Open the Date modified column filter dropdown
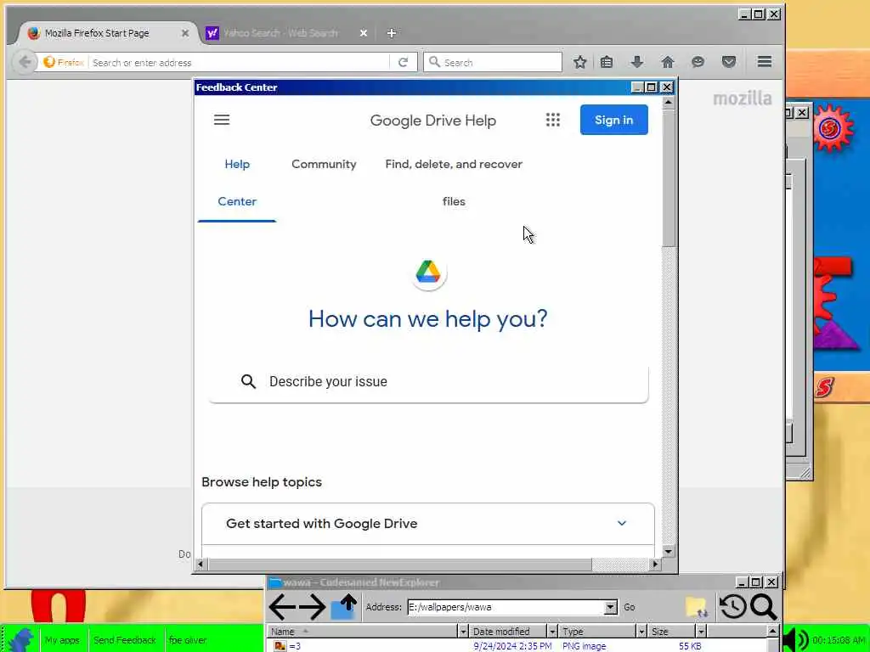 [552, 631]
